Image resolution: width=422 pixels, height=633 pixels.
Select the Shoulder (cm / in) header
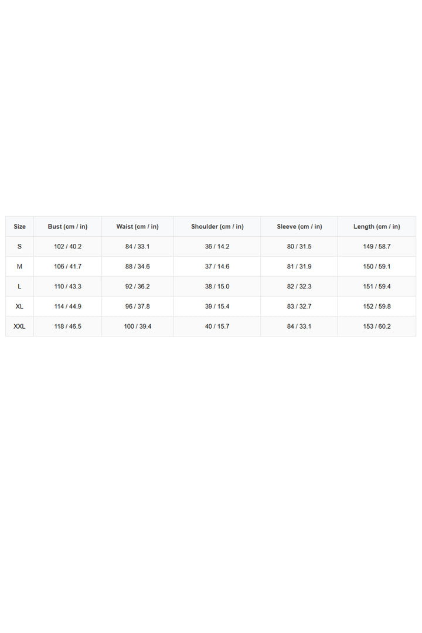pos(217,226)
